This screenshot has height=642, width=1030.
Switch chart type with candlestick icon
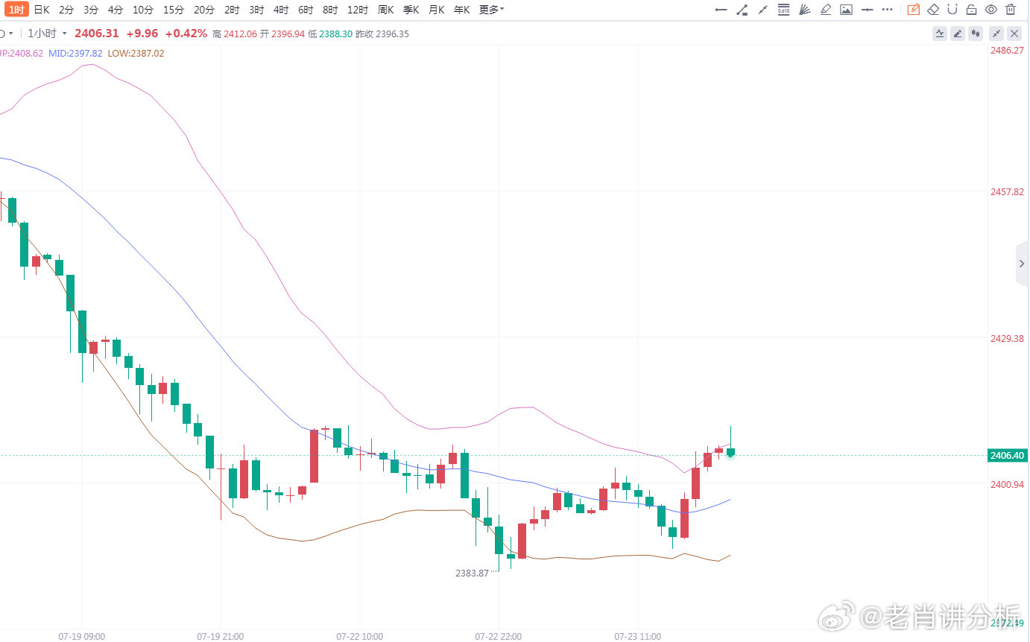click(x=976, y=34)
